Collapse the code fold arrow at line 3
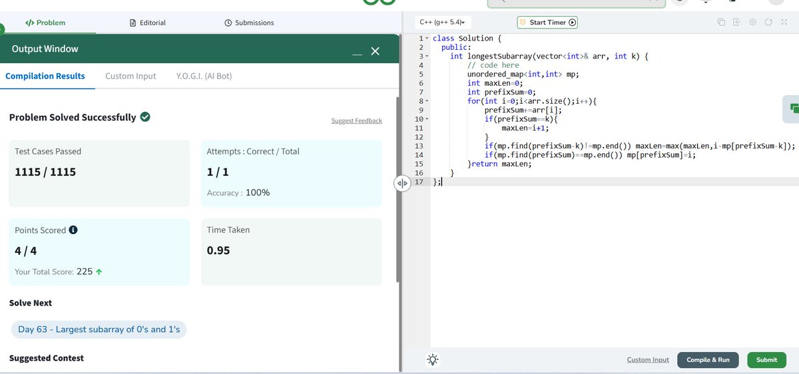Viewport: 799px width, 374px height. [426, 57]
